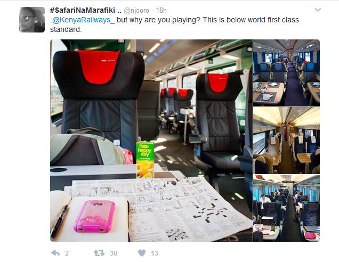Open the author's profile picture
The width and height of the screenshot is (339, 262).
[32, 20]
